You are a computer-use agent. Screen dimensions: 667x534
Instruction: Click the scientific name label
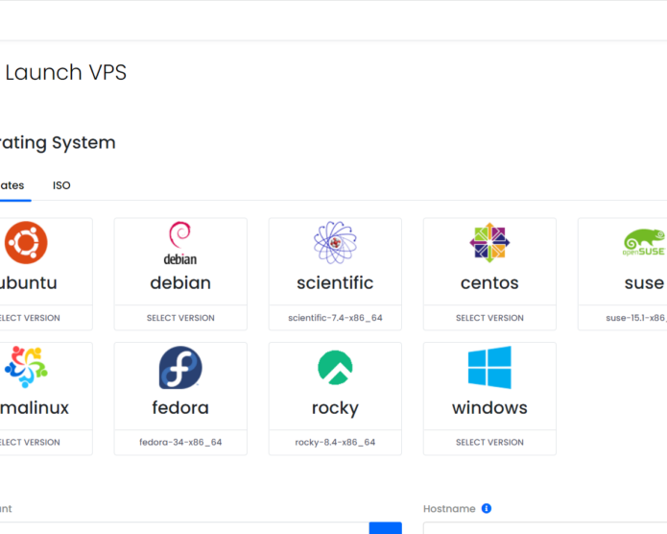[335, 283]
